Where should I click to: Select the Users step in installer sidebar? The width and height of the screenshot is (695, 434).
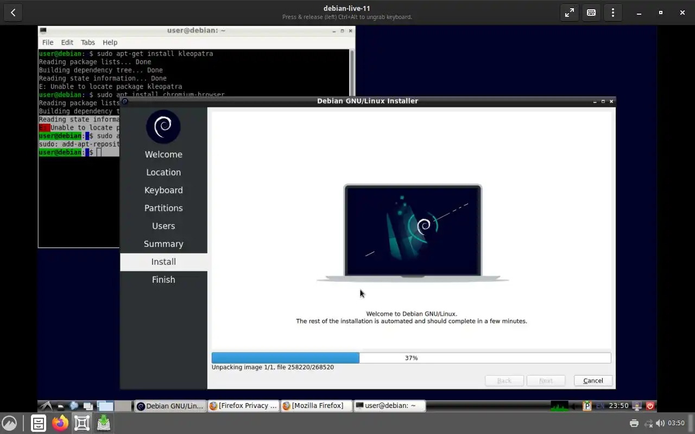pyautogui.click(x=163, y=226)
